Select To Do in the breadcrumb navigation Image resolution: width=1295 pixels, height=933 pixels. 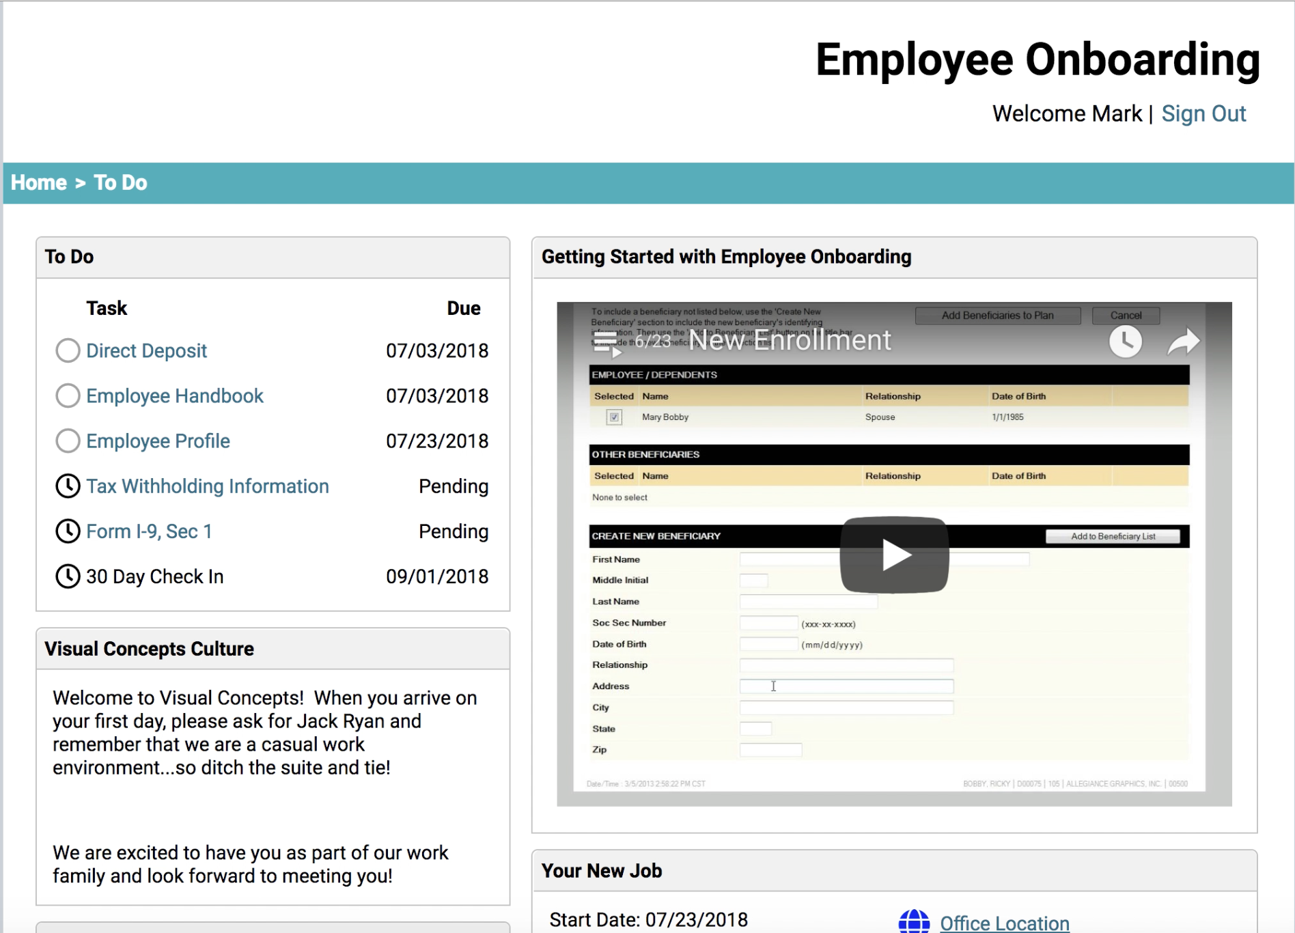120,182
